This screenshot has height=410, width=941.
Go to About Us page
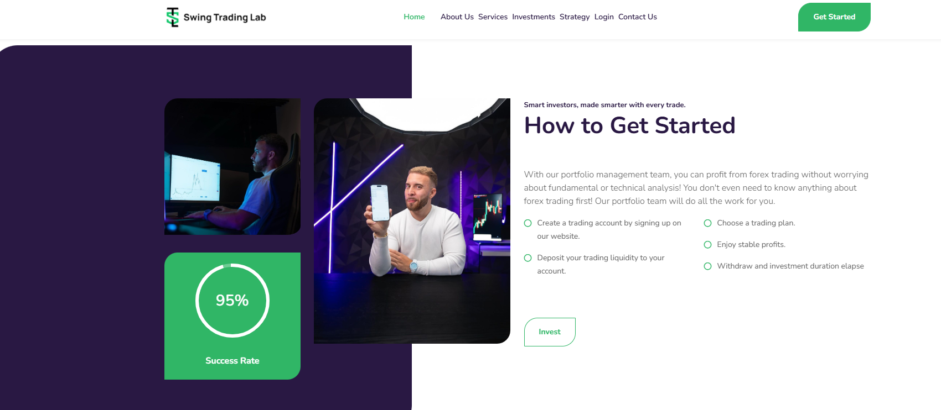(x=457, y=17)
